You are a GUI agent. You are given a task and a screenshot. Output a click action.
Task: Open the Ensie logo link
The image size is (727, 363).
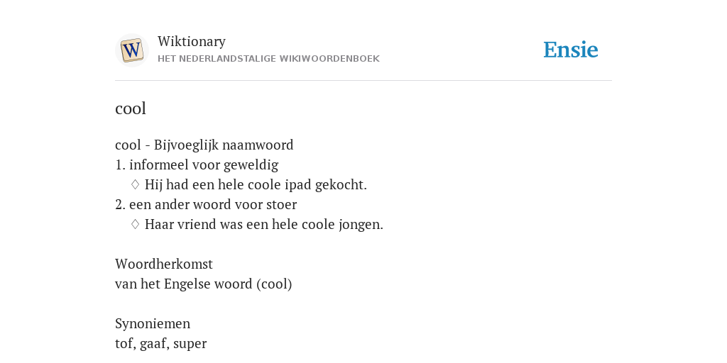[x=571, y=50]
